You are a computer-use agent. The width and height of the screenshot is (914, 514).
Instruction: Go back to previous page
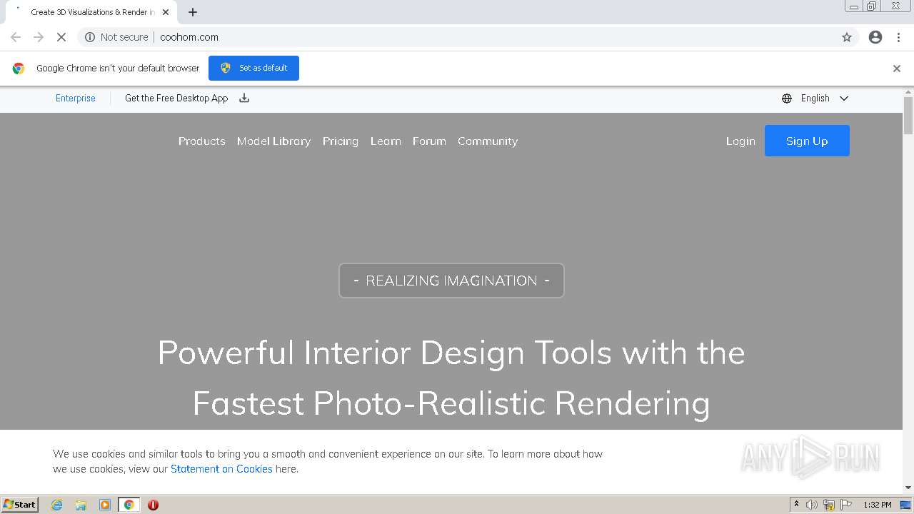[16, 37]
